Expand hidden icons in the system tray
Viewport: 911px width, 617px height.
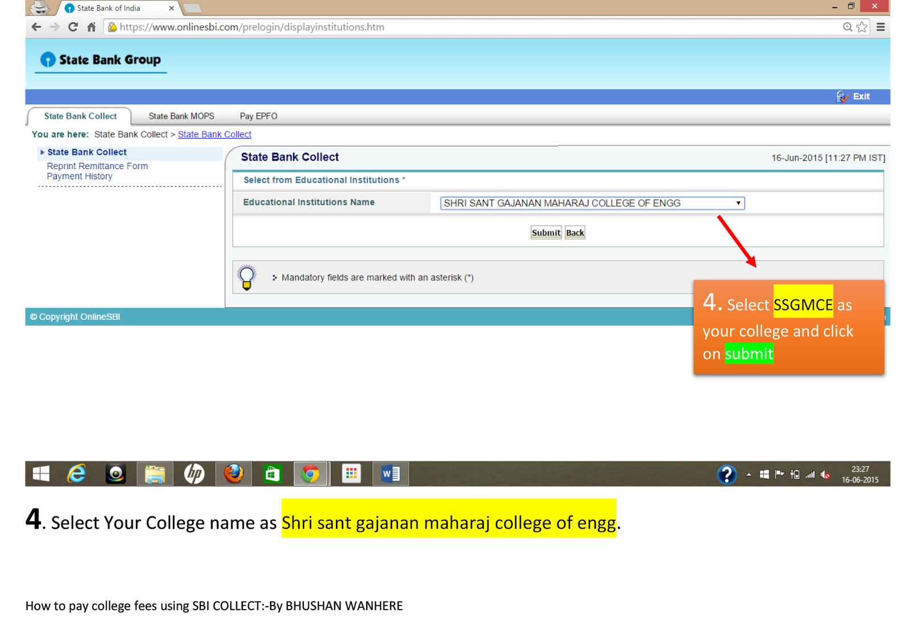point(749,474)
